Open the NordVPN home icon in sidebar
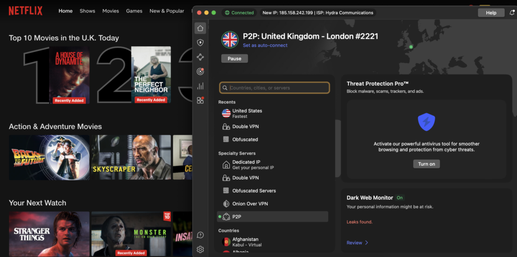The width and height of the screenshot is (517, 257). click(x=200, y=28)
